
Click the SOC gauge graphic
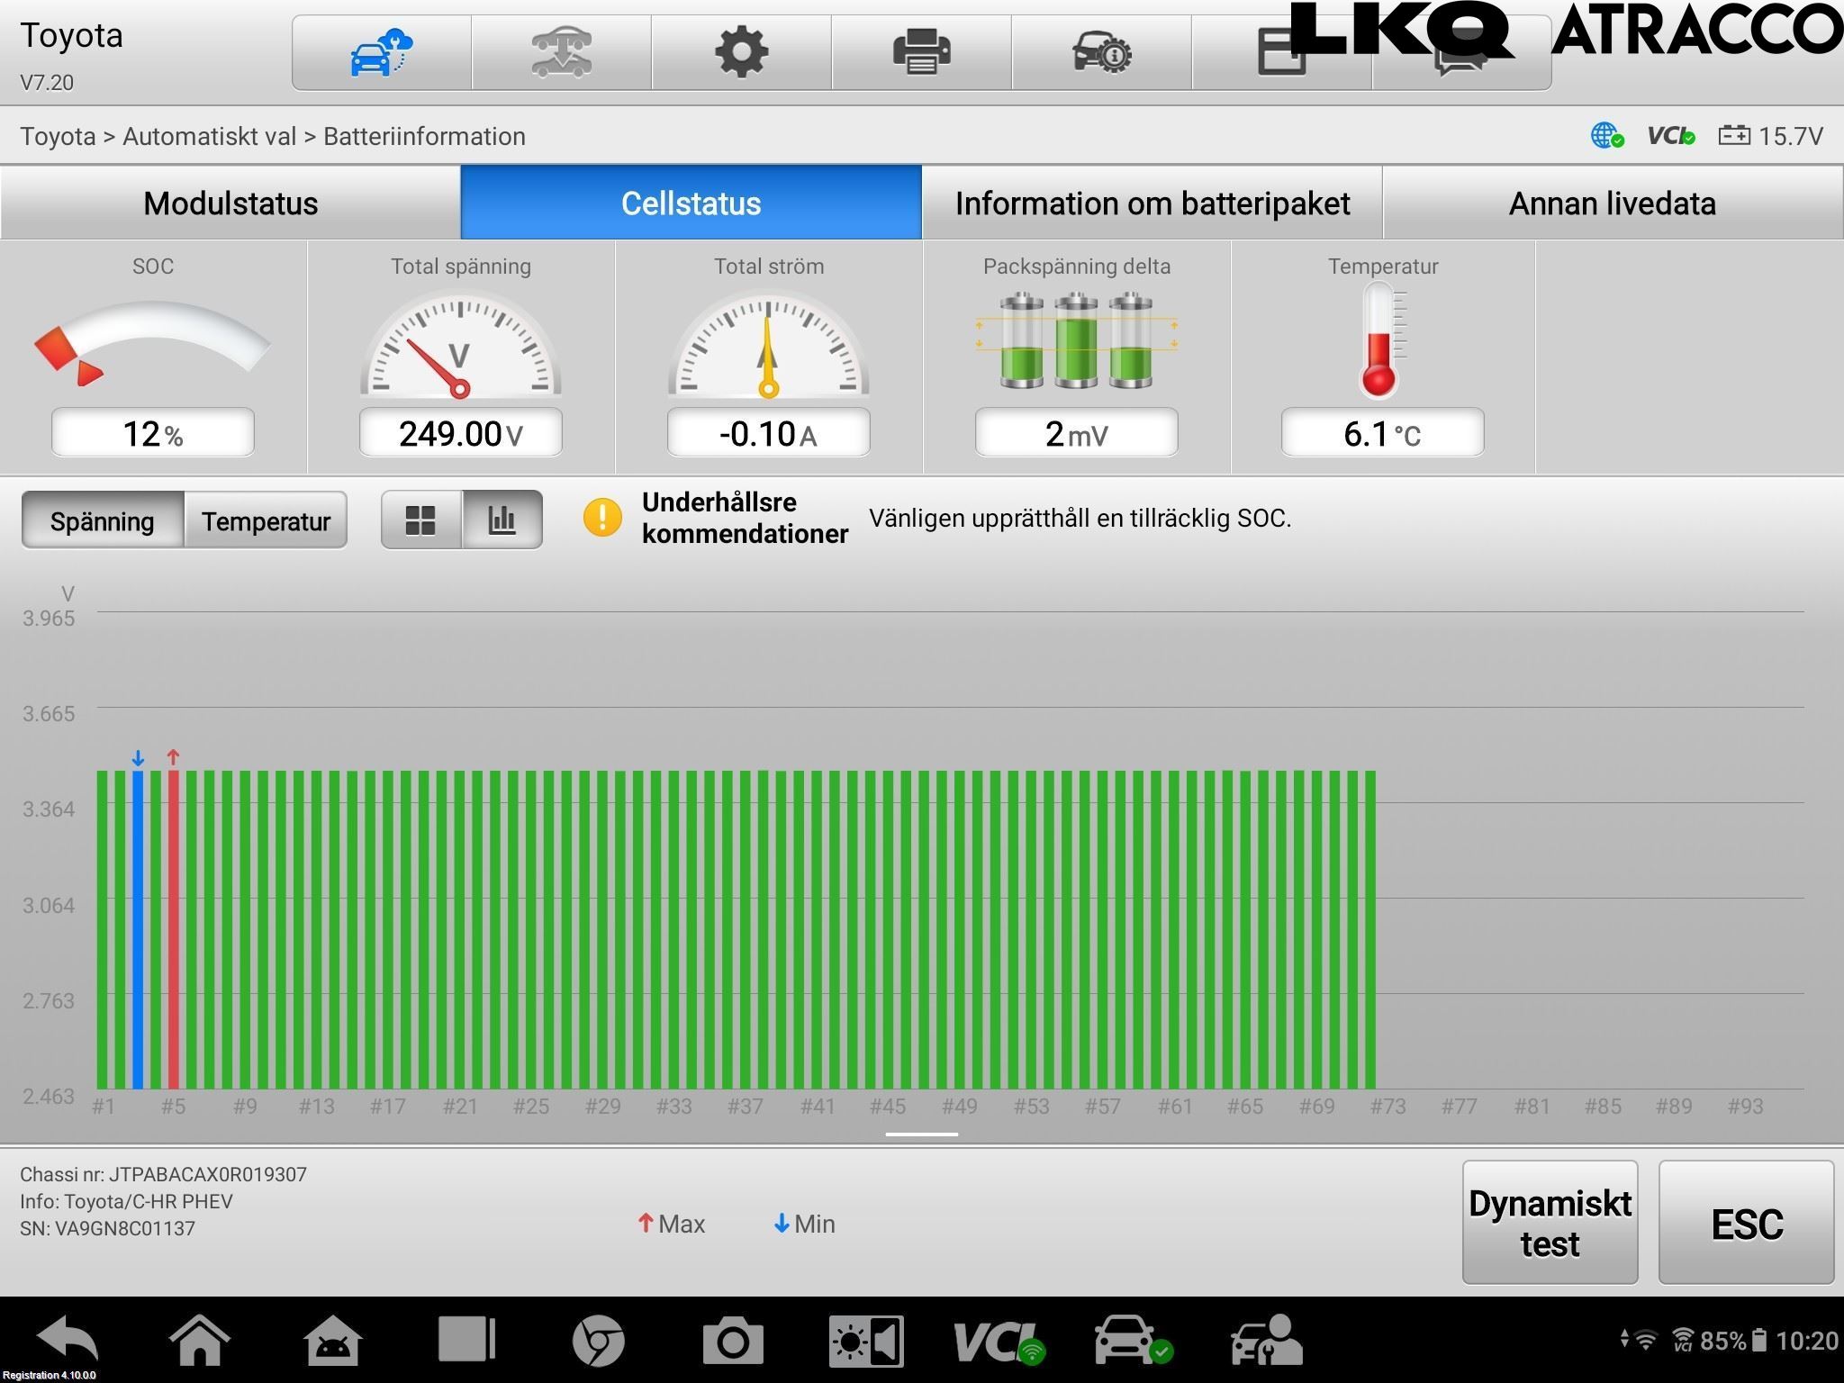(x=152, y=342)
